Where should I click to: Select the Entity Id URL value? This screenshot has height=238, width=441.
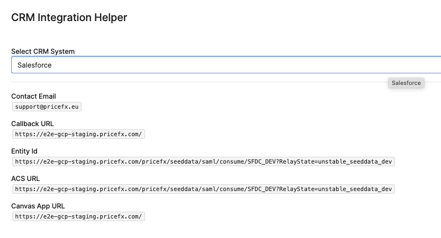(203, 162)
